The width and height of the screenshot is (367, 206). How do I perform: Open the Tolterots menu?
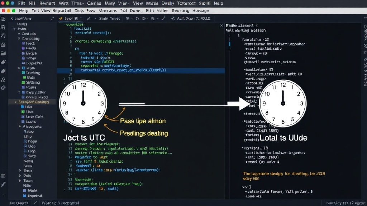click(186, 3)
